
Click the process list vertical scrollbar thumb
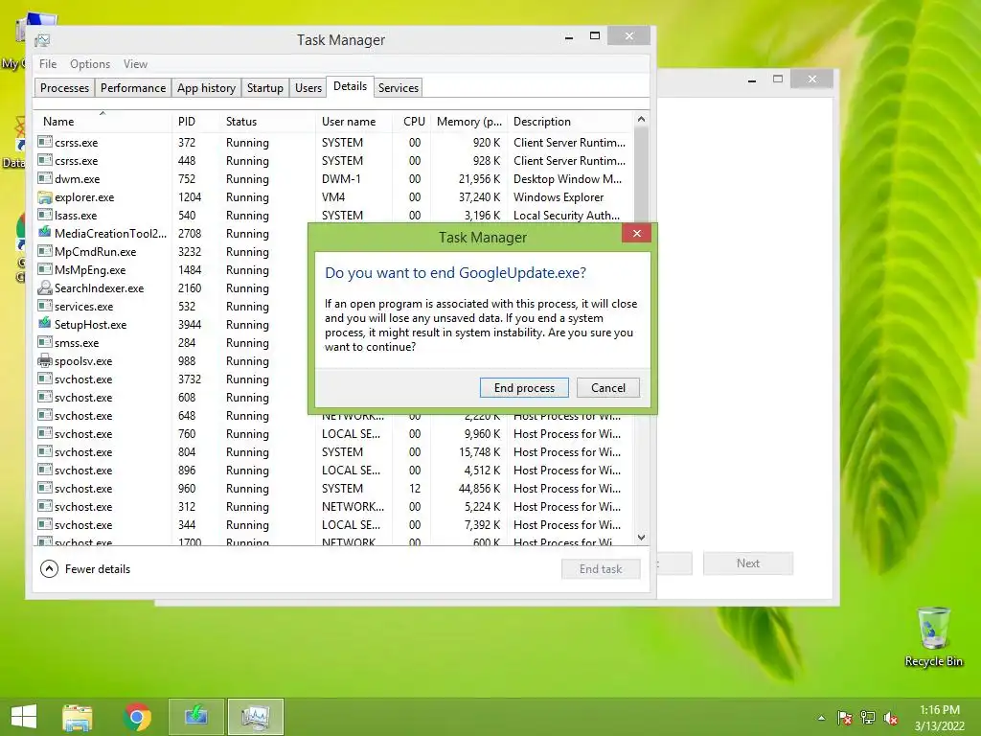coord(641,174)
